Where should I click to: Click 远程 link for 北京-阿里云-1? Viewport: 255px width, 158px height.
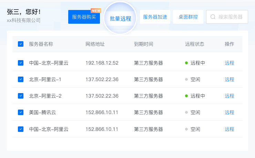point(229,79)
